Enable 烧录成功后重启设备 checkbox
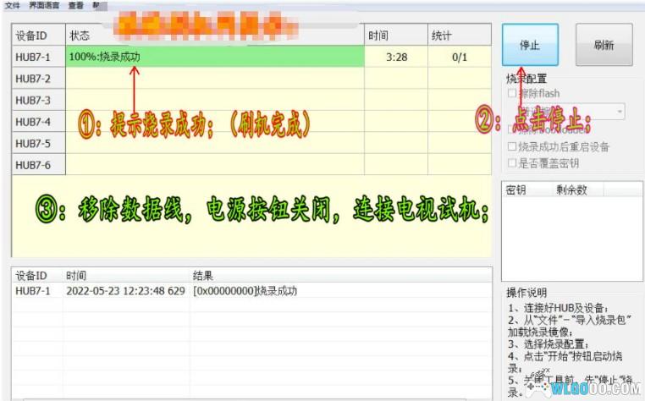This screenshot has height=401, width=645. [x=512, y=146]
